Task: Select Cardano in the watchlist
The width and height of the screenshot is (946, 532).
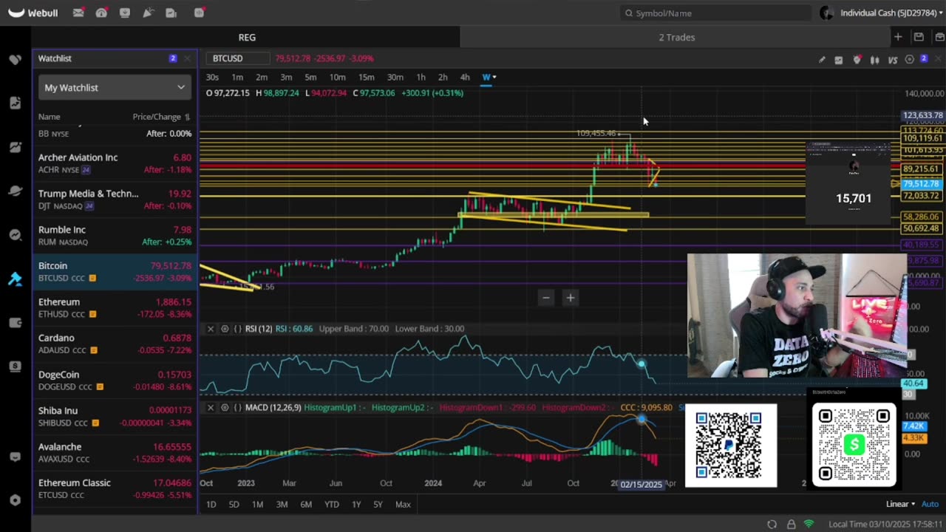Action: tap(115, 344)
